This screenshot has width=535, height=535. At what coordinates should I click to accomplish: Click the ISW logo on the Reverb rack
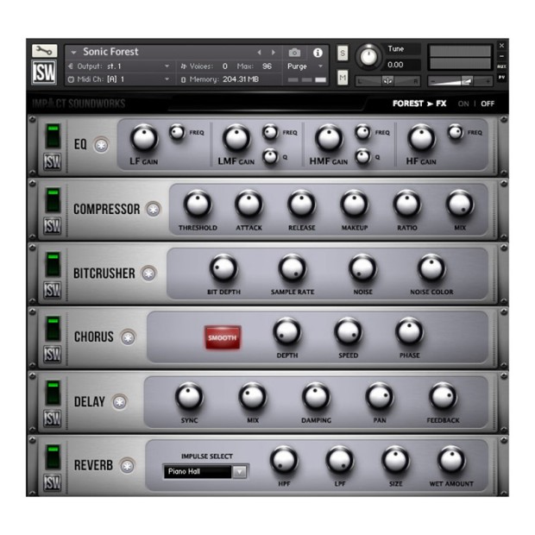(x=52, y=482)
